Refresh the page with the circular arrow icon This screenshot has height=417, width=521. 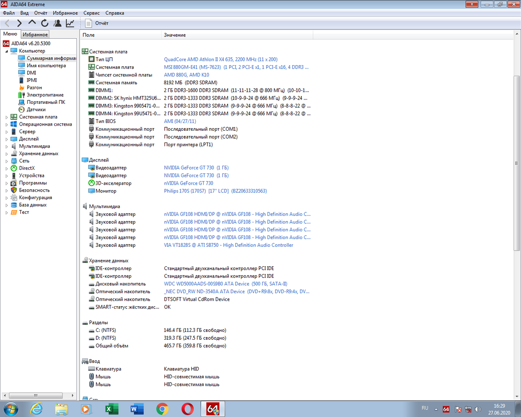pos(45,23)
